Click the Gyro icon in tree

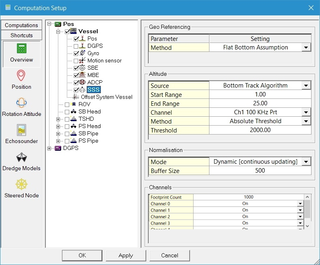tap(83, 53)
